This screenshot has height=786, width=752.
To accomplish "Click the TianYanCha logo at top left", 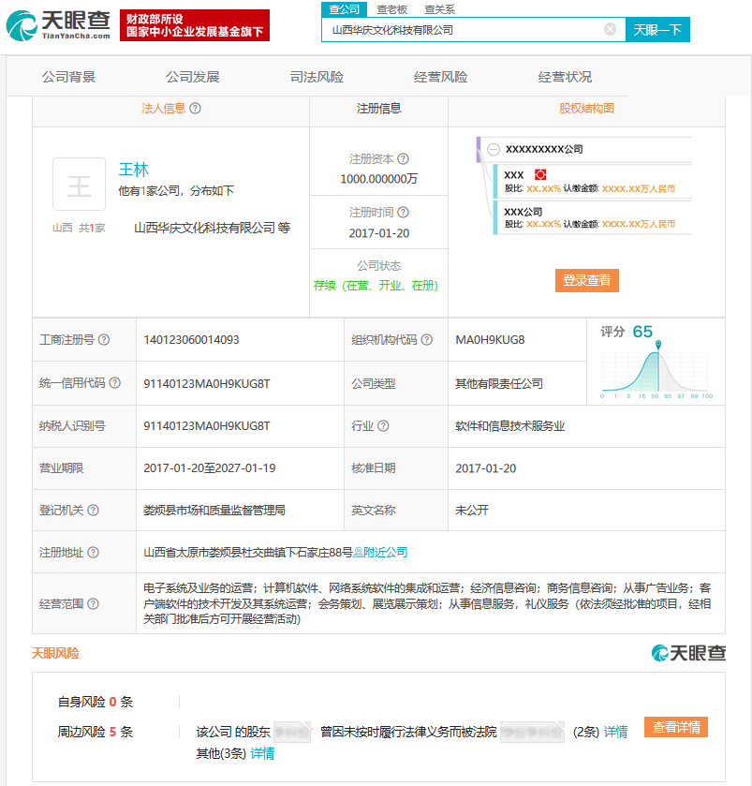I will pos(58,25).
